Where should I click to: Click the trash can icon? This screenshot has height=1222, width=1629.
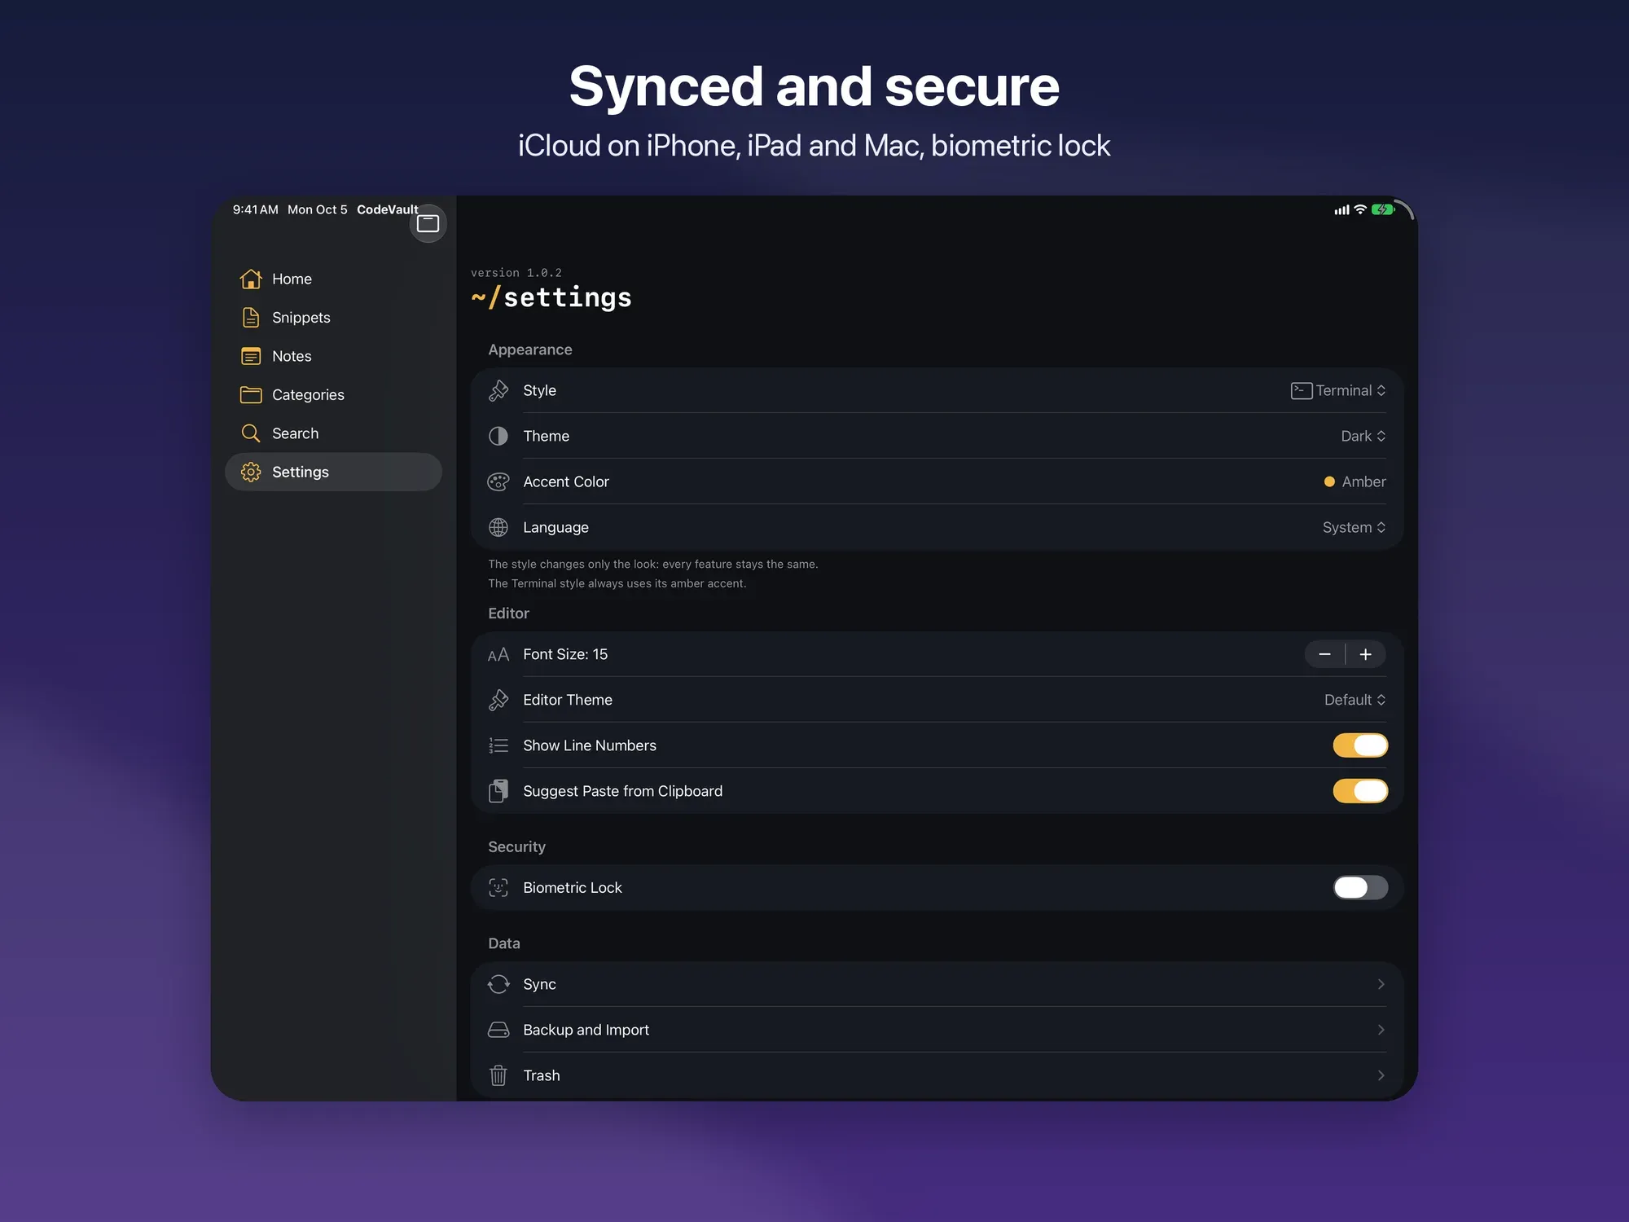(498, 1075)
